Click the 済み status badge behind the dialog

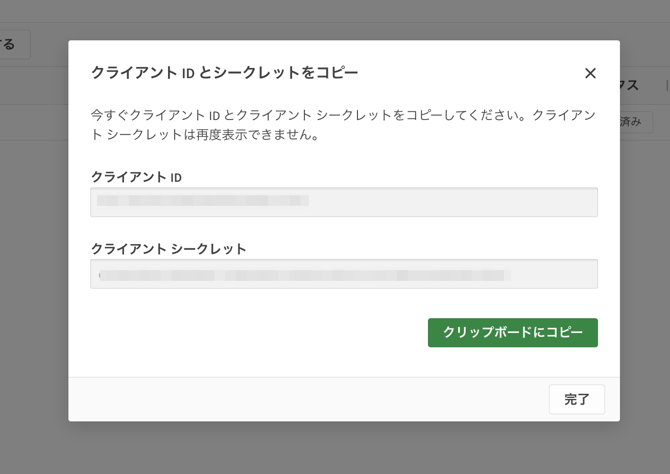[x=635, y=122]
